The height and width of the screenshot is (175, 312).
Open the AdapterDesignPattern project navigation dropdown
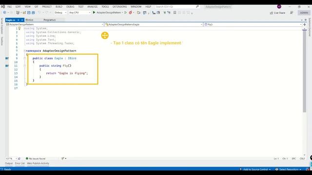click(x=55, y=24)
